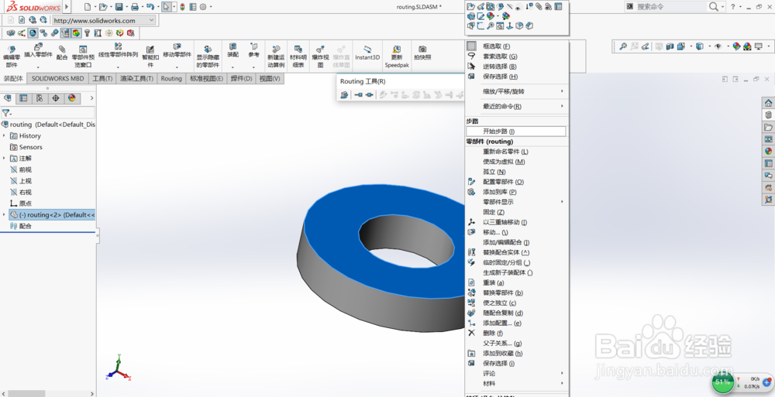This screenshot has width=775, height=397.
Task: Open 插入零部件 dropdown arrow
Action: tap(38, 67)
